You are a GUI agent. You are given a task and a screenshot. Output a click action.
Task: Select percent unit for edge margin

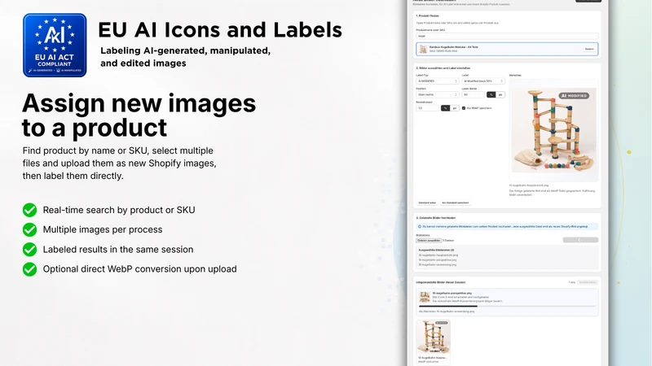coord(445,108)
